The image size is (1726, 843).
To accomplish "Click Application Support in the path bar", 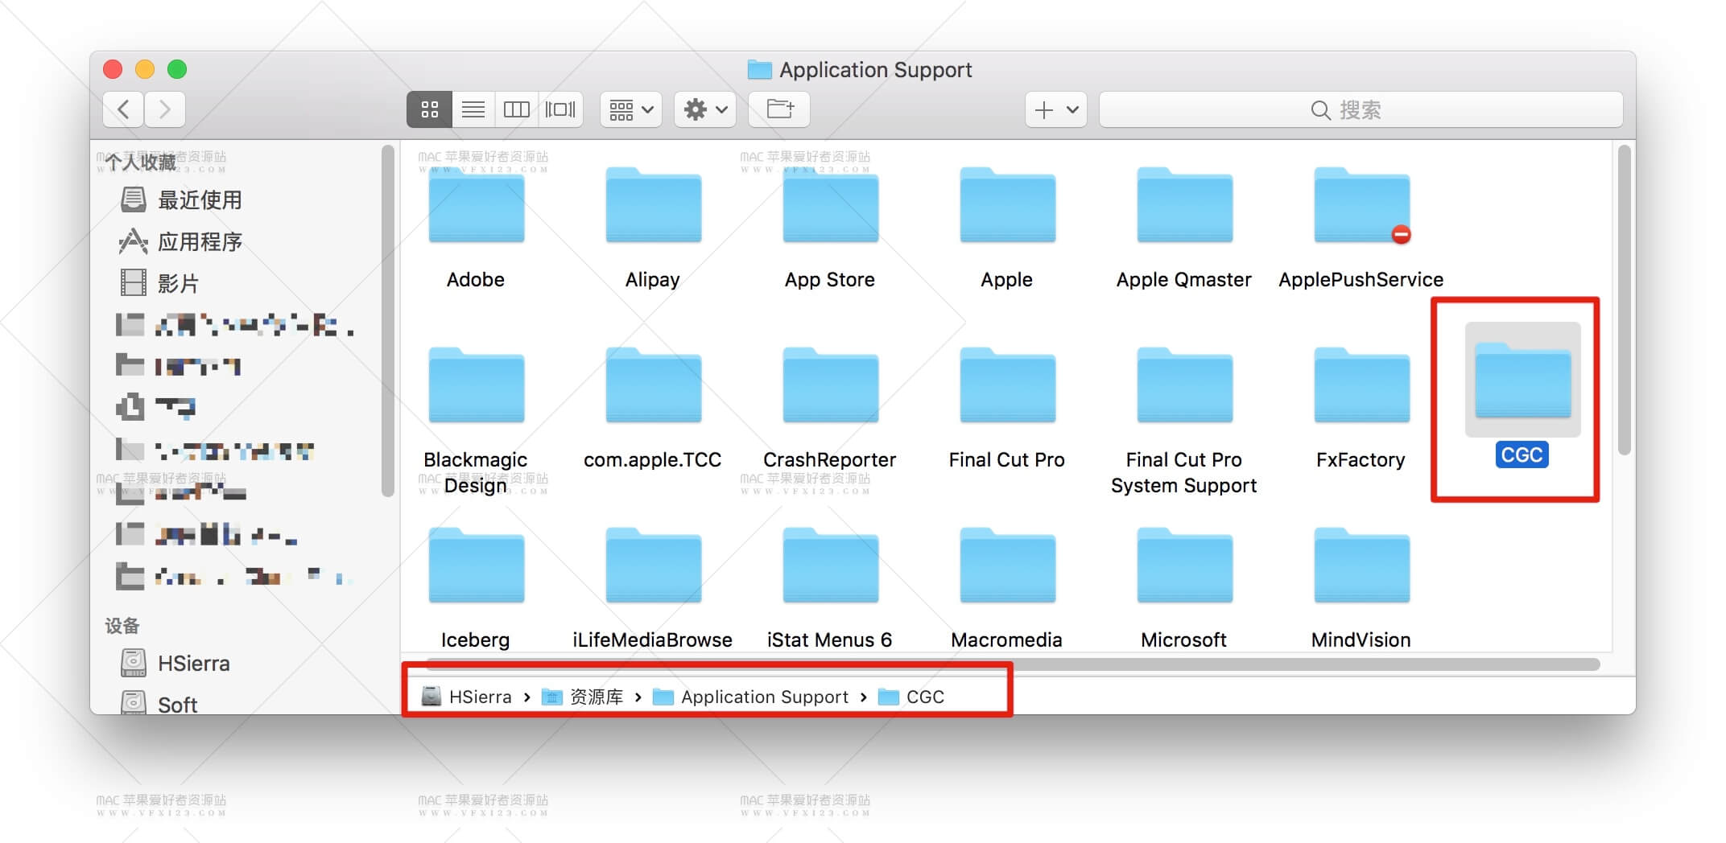I will (750, 697).
